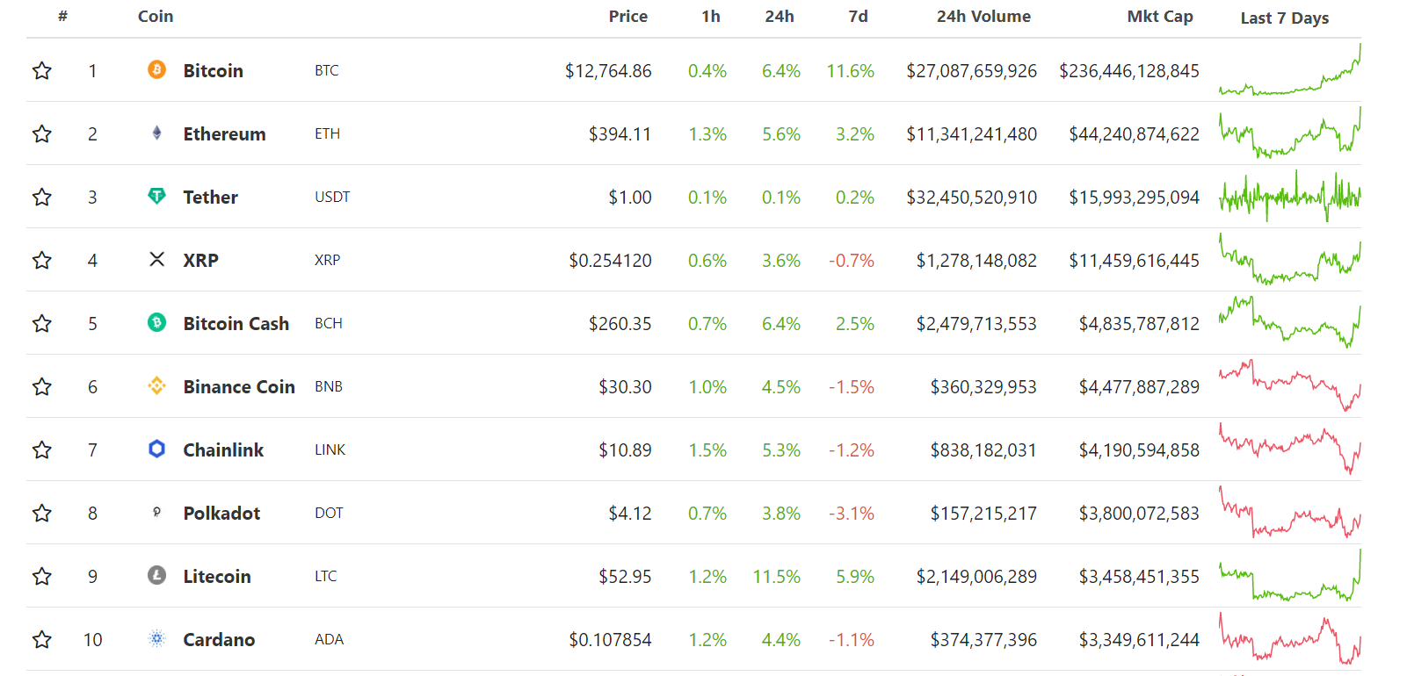Toggle the favorite star for Bitcoin
This screenshot has width=1407, height=676.
pos(41,70)
